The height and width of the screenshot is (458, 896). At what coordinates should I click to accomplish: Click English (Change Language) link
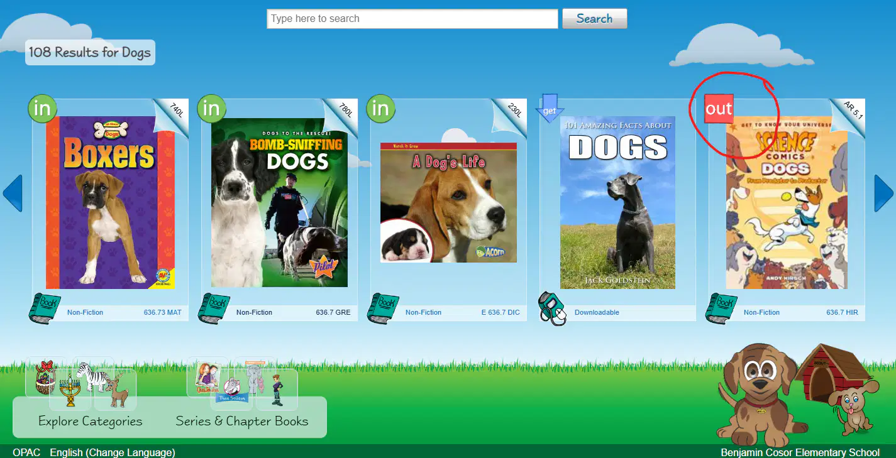(113, 452)
